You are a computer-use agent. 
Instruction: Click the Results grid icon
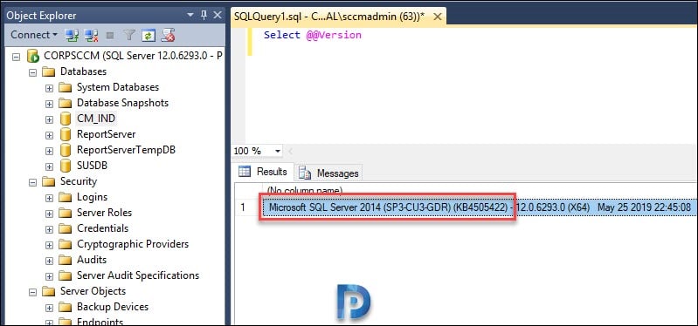(245, 172)
